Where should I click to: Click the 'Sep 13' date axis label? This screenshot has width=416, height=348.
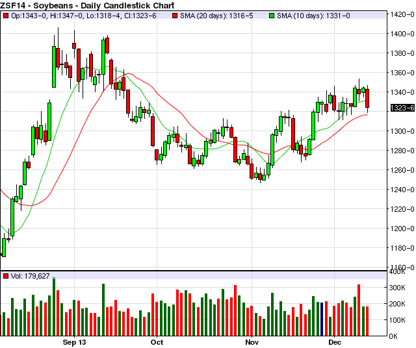[x=74, y=342]
